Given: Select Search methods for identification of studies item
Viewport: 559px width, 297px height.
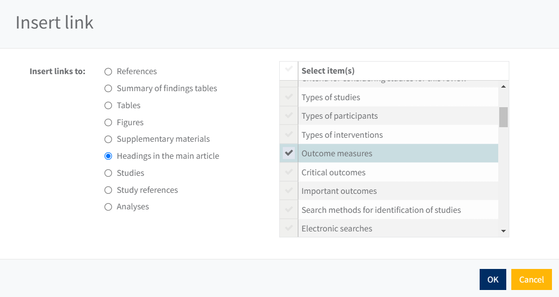Looking at the screenshot, I should pyautogui.click(x=381, y=210).
